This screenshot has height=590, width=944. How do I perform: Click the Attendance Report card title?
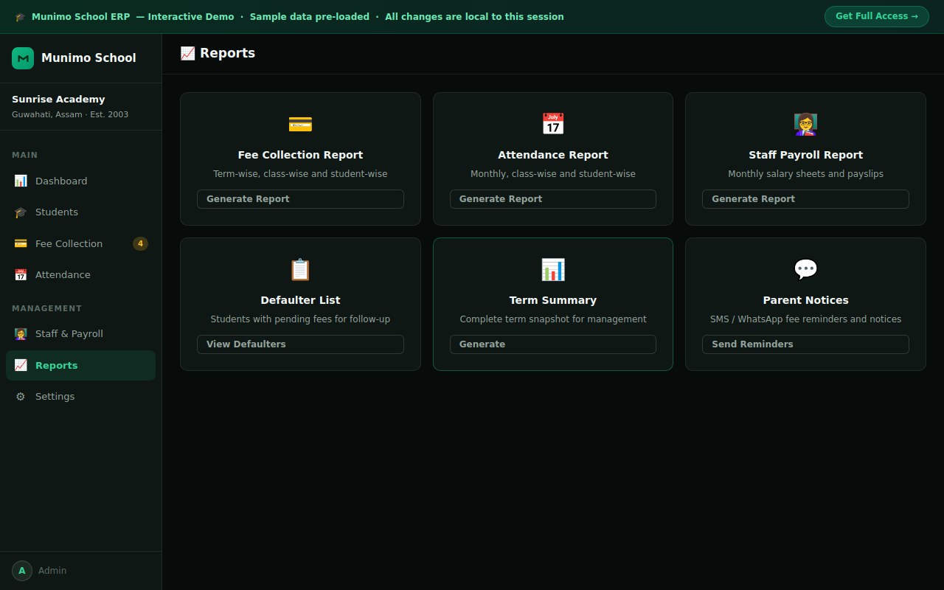coord(553,155)
